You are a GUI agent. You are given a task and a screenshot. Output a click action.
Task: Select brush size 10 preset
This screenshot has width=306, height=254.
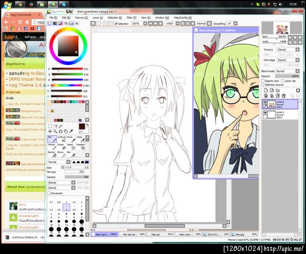(x=51, y=222)
